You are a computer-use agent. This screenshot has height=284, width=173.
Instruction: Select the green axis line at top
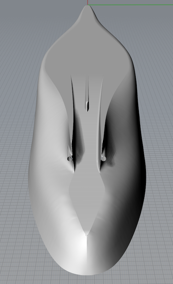130,5
